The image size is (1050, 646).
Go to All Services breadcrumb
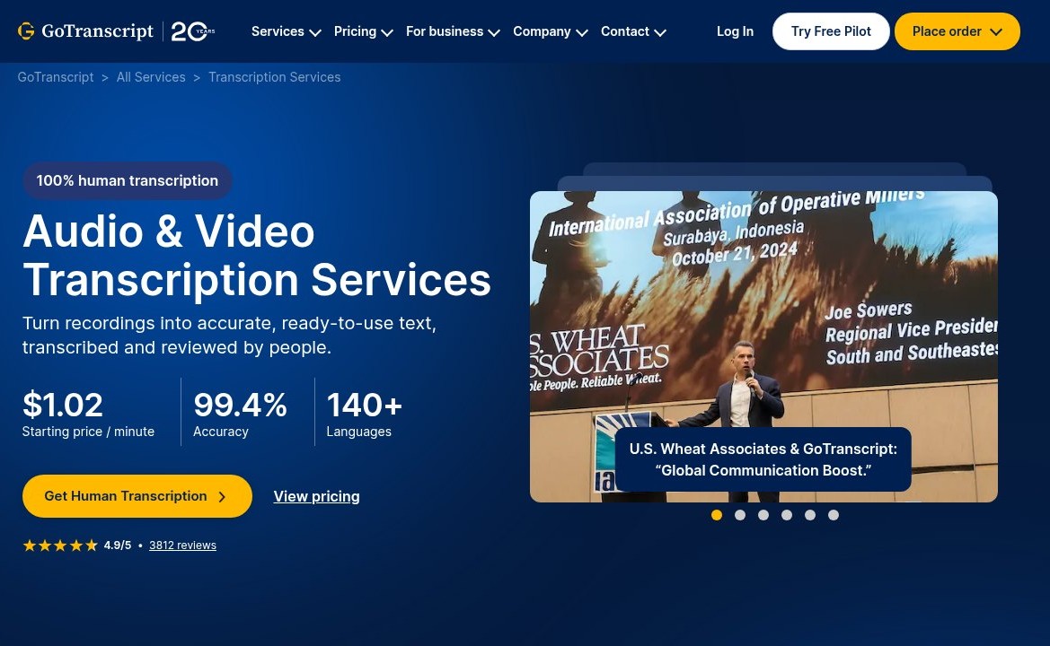[151, 77]
